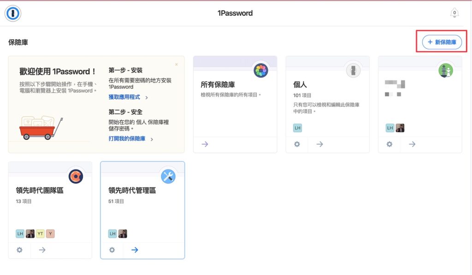Click the 檢視所有保險庫的所有項目 description
Image resolution: width=472 pixels, height=275 pixels.
[231, 95]
